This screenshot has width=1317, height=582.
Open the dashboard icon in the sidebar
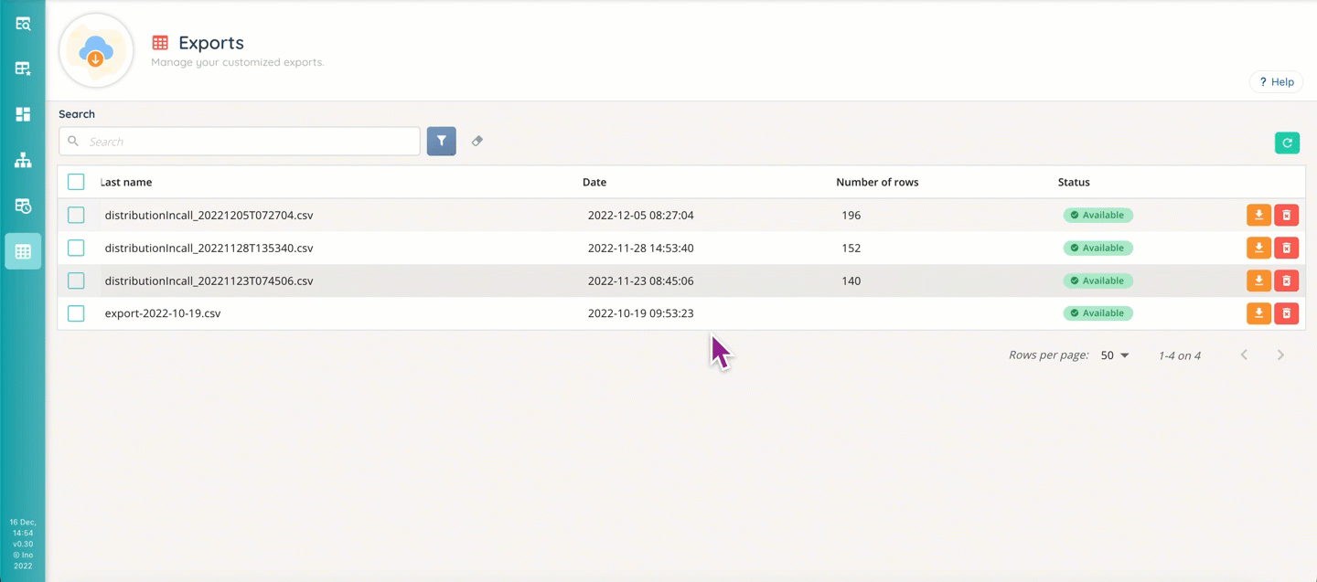pyautogui.click(x=23, y=114)
